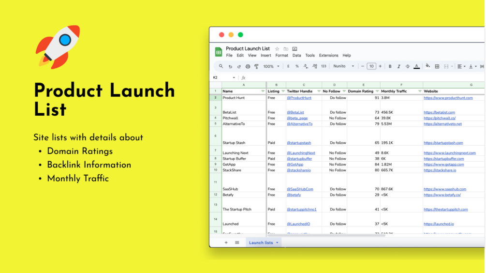Open the Domain Rating column filter
The image size is (486, 273).
(377, 91)
